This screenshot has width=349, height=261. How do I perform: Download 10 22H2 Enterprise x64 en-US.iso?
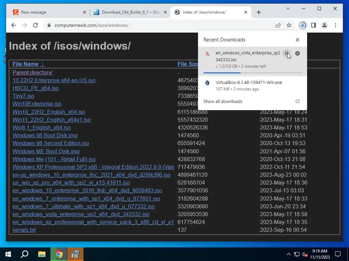pyautogui.click(x=54, y=80)
